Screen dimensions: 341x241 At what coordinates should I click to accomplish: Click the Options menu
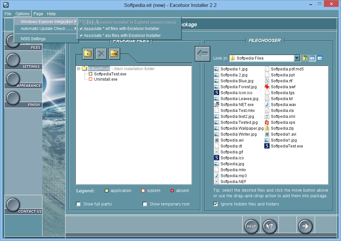point(22,14)
